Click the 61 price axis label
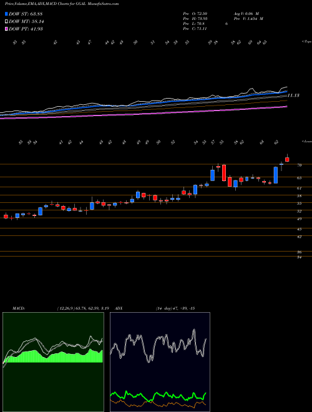Screen dimensions: 312x412 (x=299, y=188)
